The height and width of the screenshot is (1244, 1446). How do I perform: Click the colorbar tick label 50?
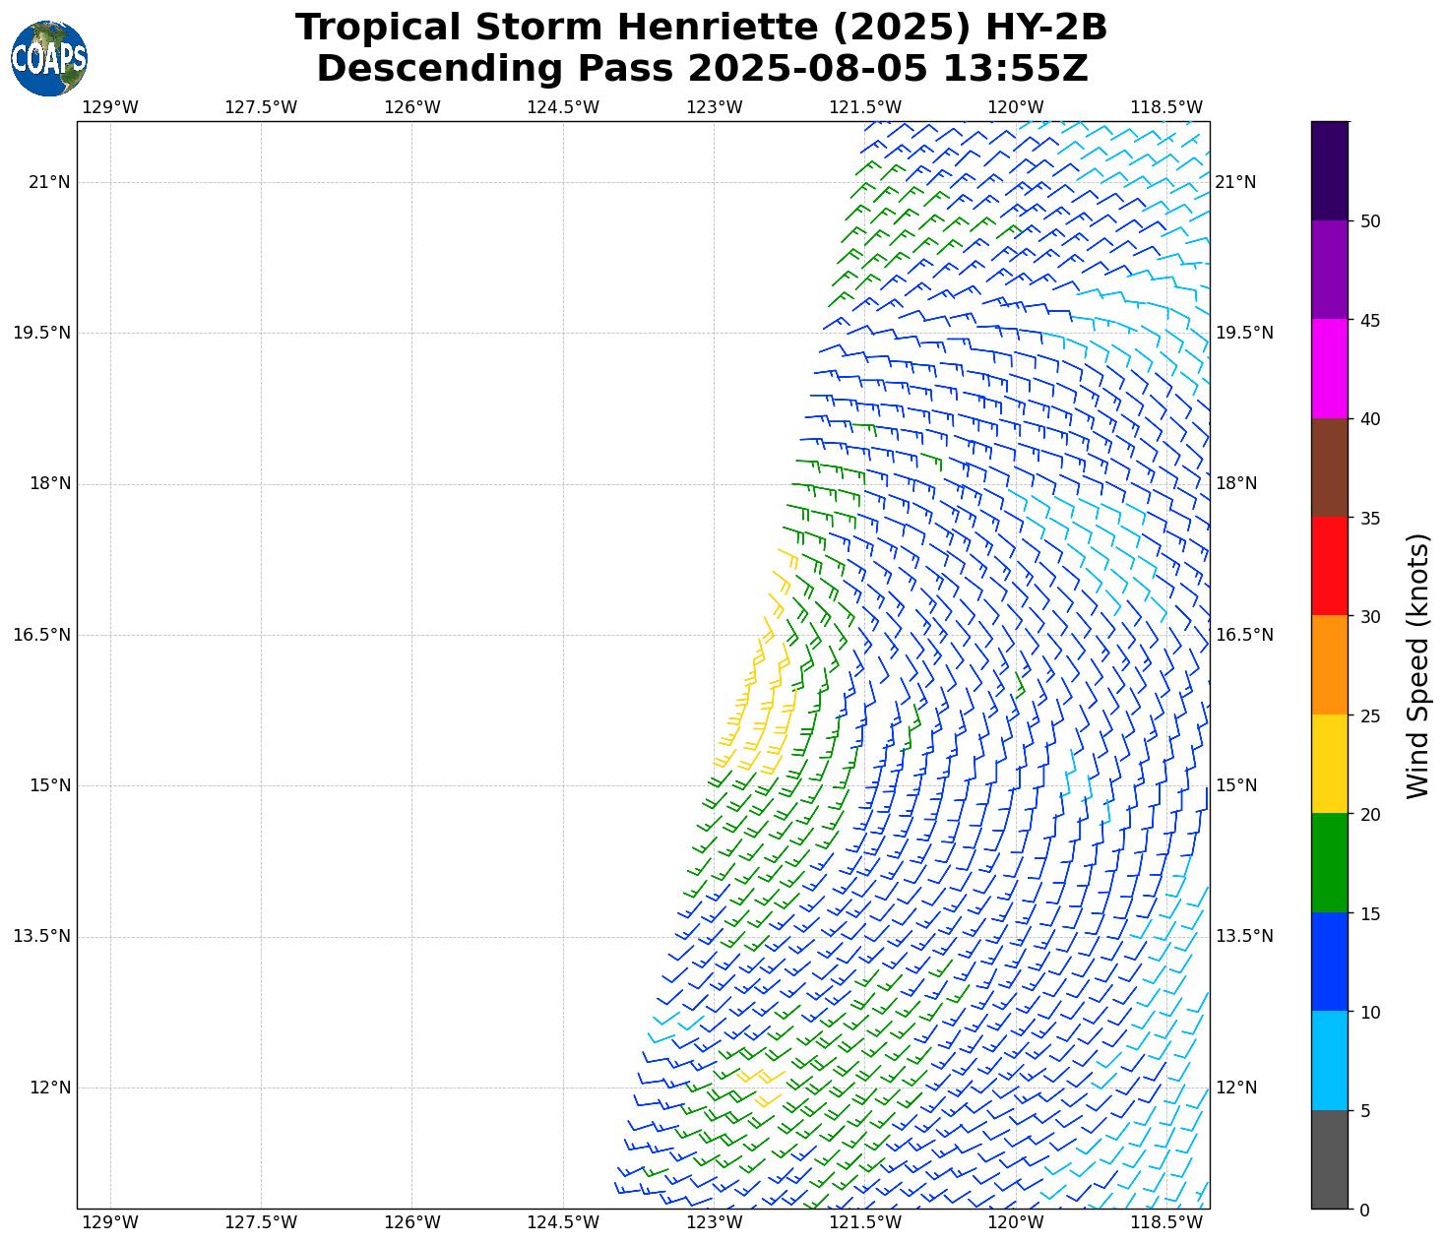tap(1369, 221)
